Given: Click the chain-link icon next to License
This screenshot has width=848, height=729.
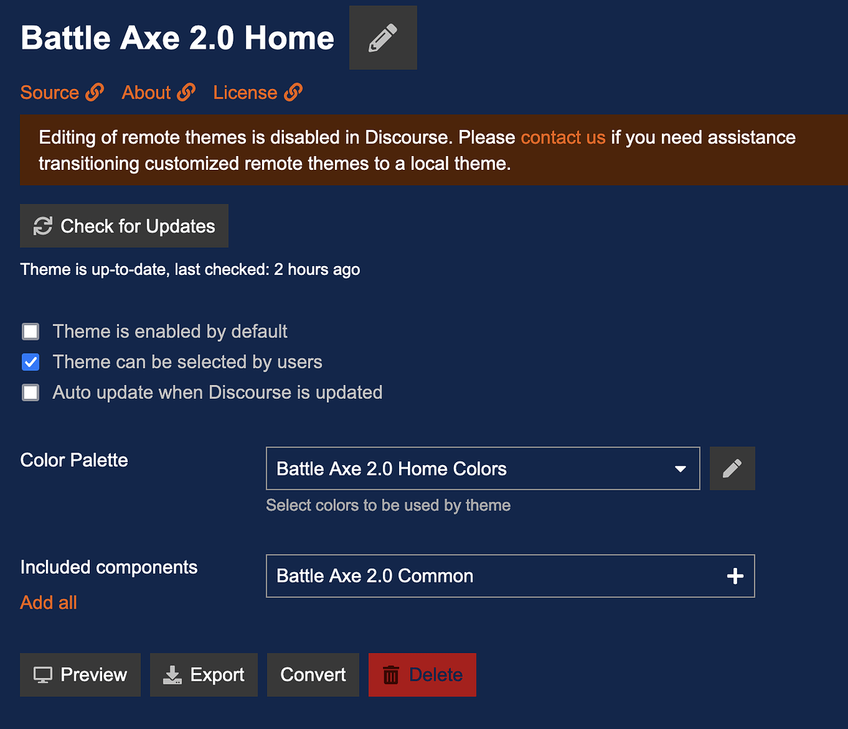Looking at the screenshot, I should click(293, 93).
